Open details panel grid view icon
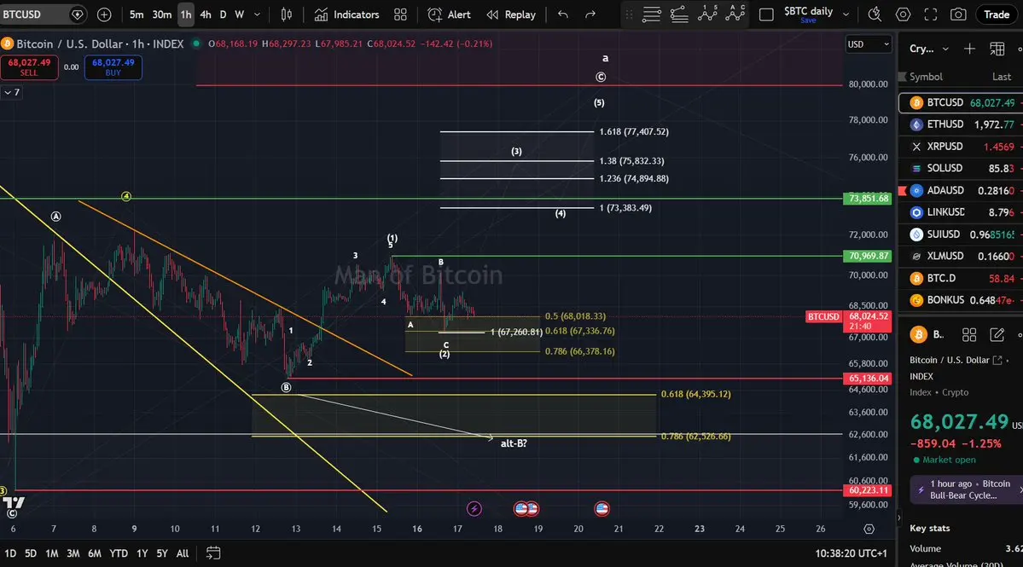Screen dimensions: 1023x567 969,335
